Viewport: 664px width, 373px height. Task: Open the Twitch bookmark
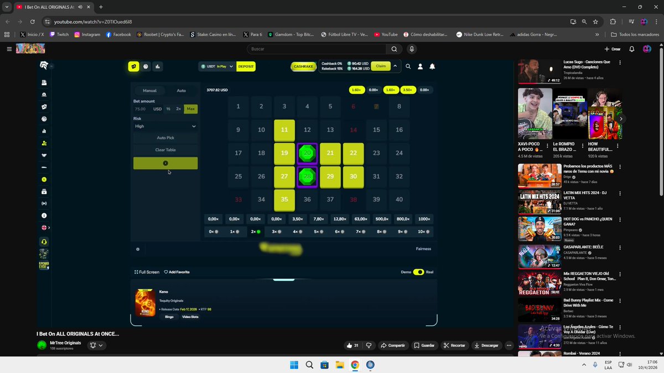coord(59,34)
